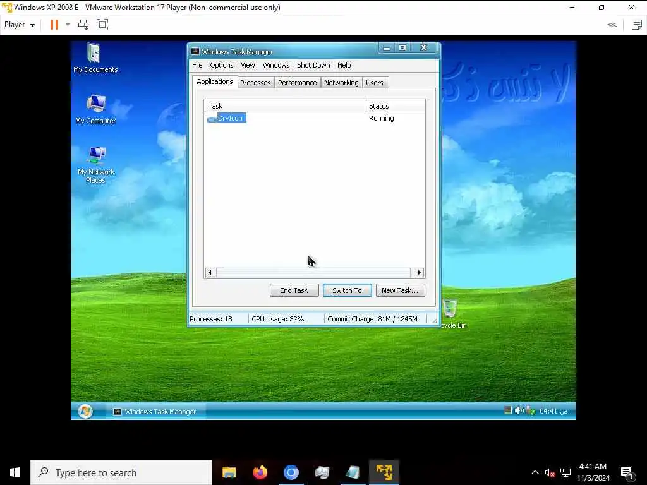Send Ctrl+Alt+Del to the VM
Viewport: 647px width, 485px height.
(x=83, y=25)
